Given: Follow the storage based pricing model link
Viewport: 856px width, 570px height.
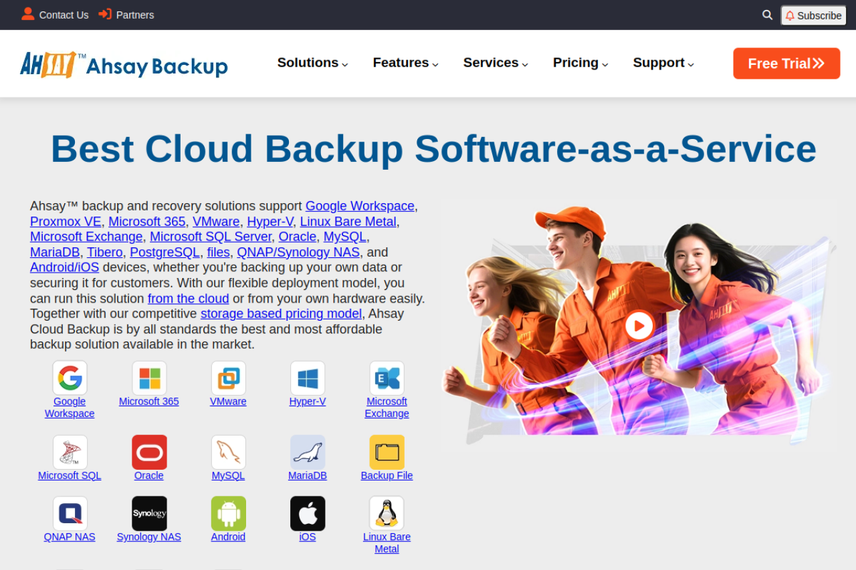Looking at the screenshot, I should [281, 314].
